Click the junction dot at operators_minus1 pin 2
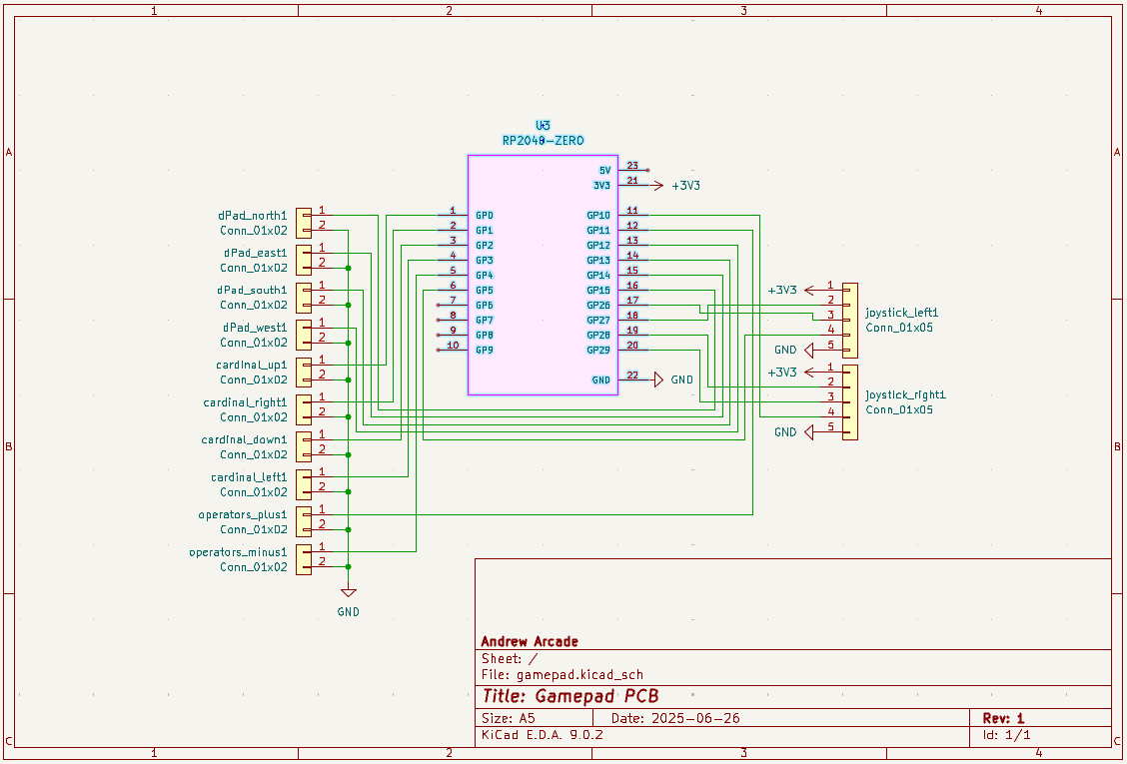Viewport: 1127px width, 764px height. [x=348, y=567]
